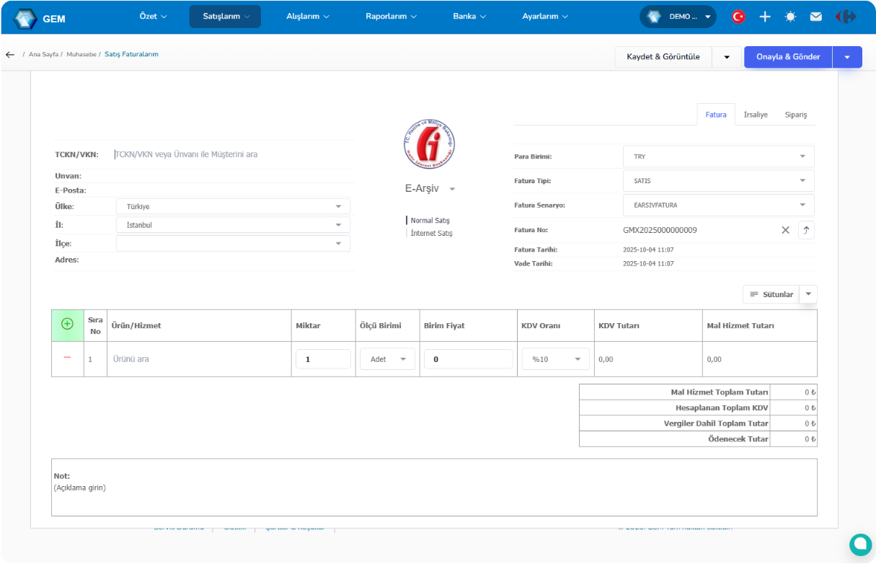Open the Banka menu
This screenshot has width=876, height=564.
click(x=469, y=16)
